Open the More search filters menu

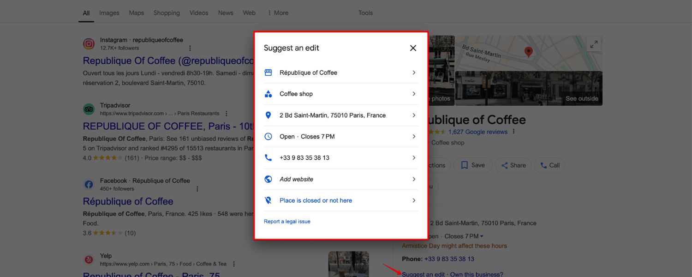(x=278, y=13)
